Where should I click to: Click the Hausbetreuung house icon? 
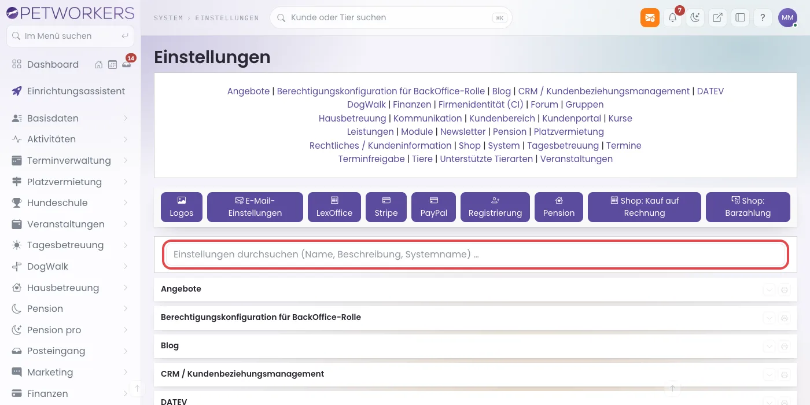click(17, 288)
